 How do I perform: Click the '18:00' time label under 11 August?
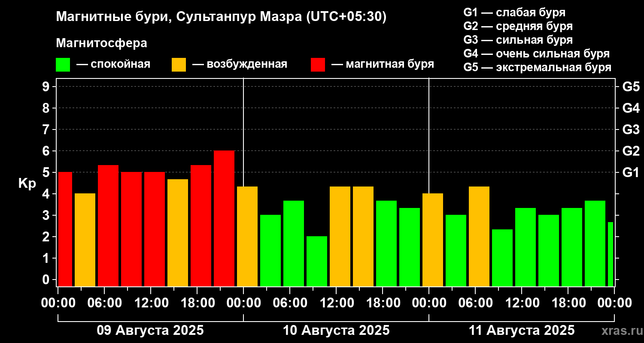[x=568, y=303]
